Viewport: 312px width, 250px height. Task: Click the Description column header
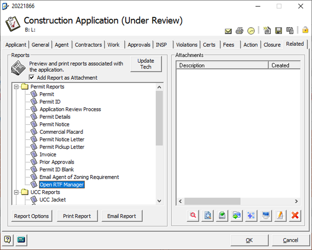click(222, 65)
